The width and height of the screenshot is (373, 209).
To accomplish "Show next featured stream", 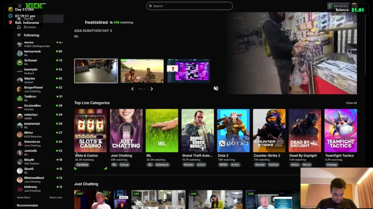I will [x=152, y=89].
